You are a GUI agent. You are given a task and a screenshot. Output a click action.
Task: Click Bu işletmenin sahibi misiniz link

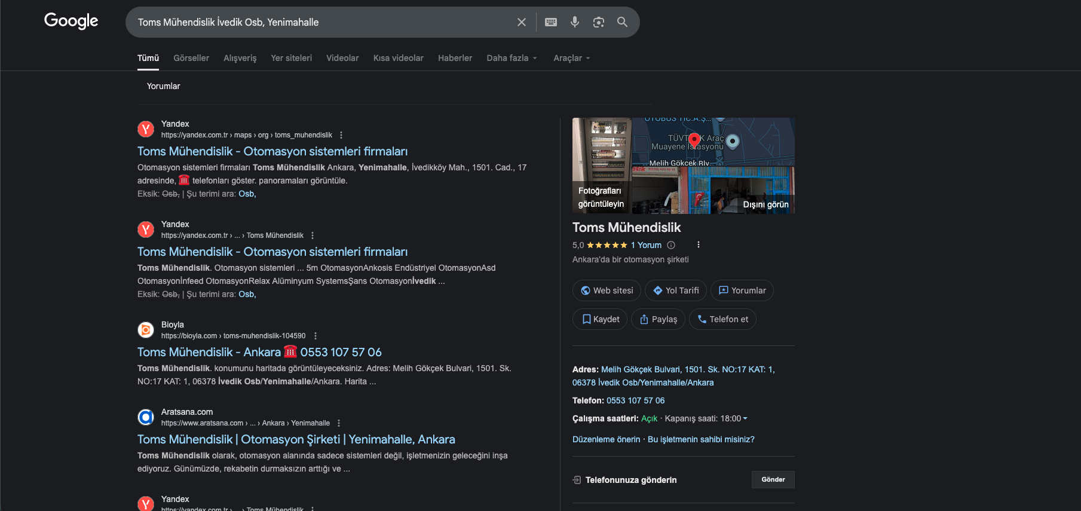(701, 439)
